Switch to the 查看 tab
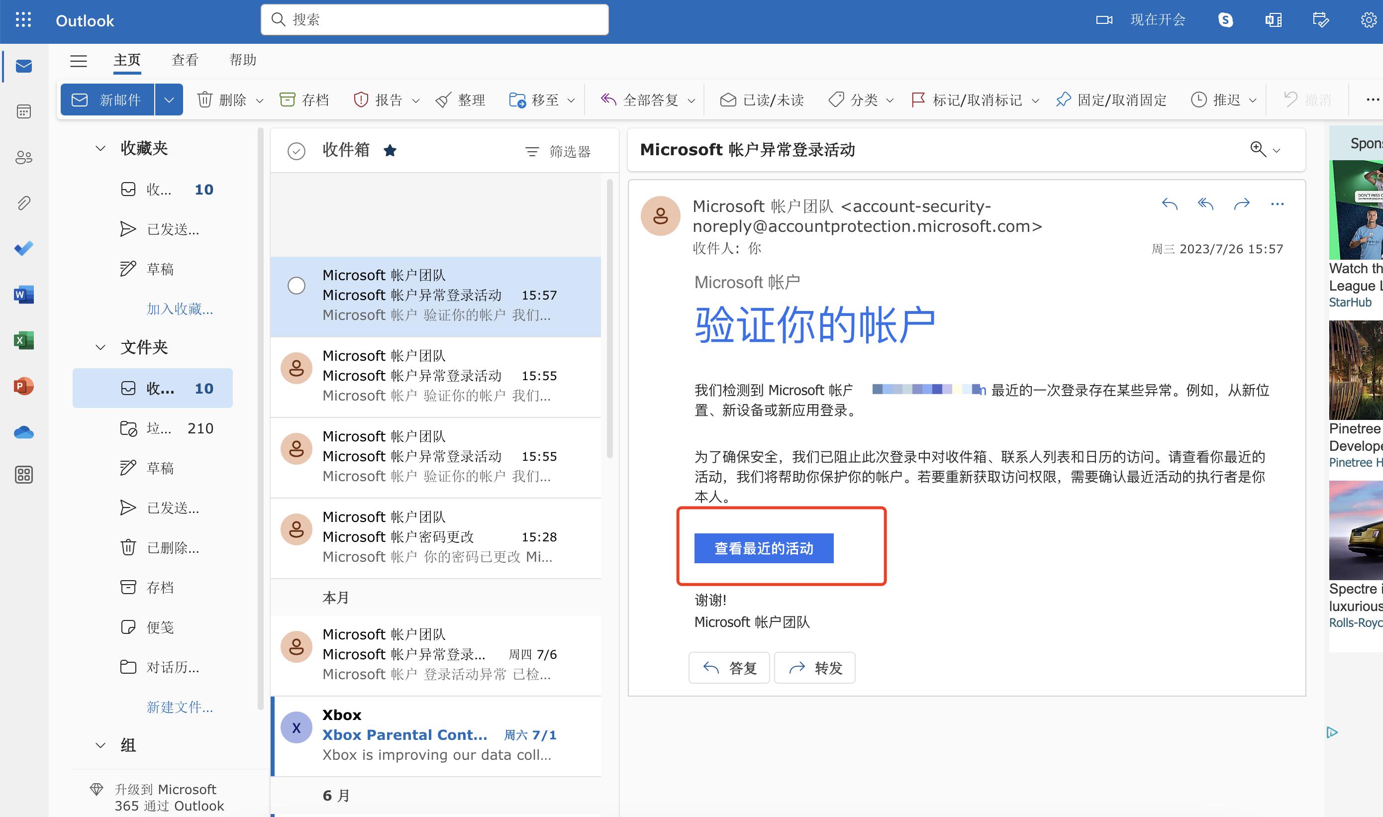 click(185, 60)
